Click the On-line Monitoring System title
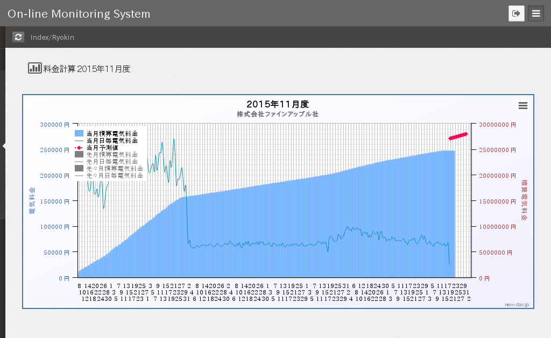 click(x=79, y=13)
